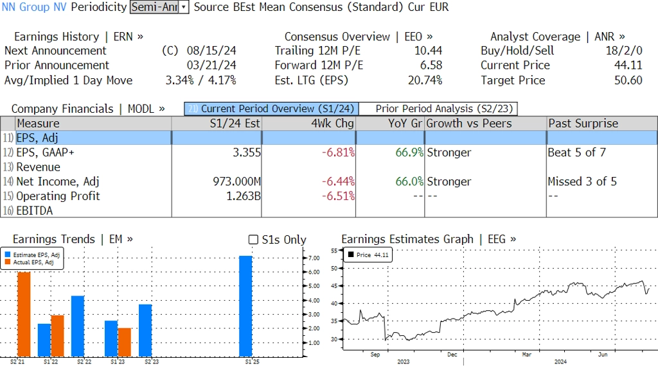The width and height of the screenshot is (658, 368).
Task: Click the S2'22 blue estimate bar
Action: click(x=78, y=326)
